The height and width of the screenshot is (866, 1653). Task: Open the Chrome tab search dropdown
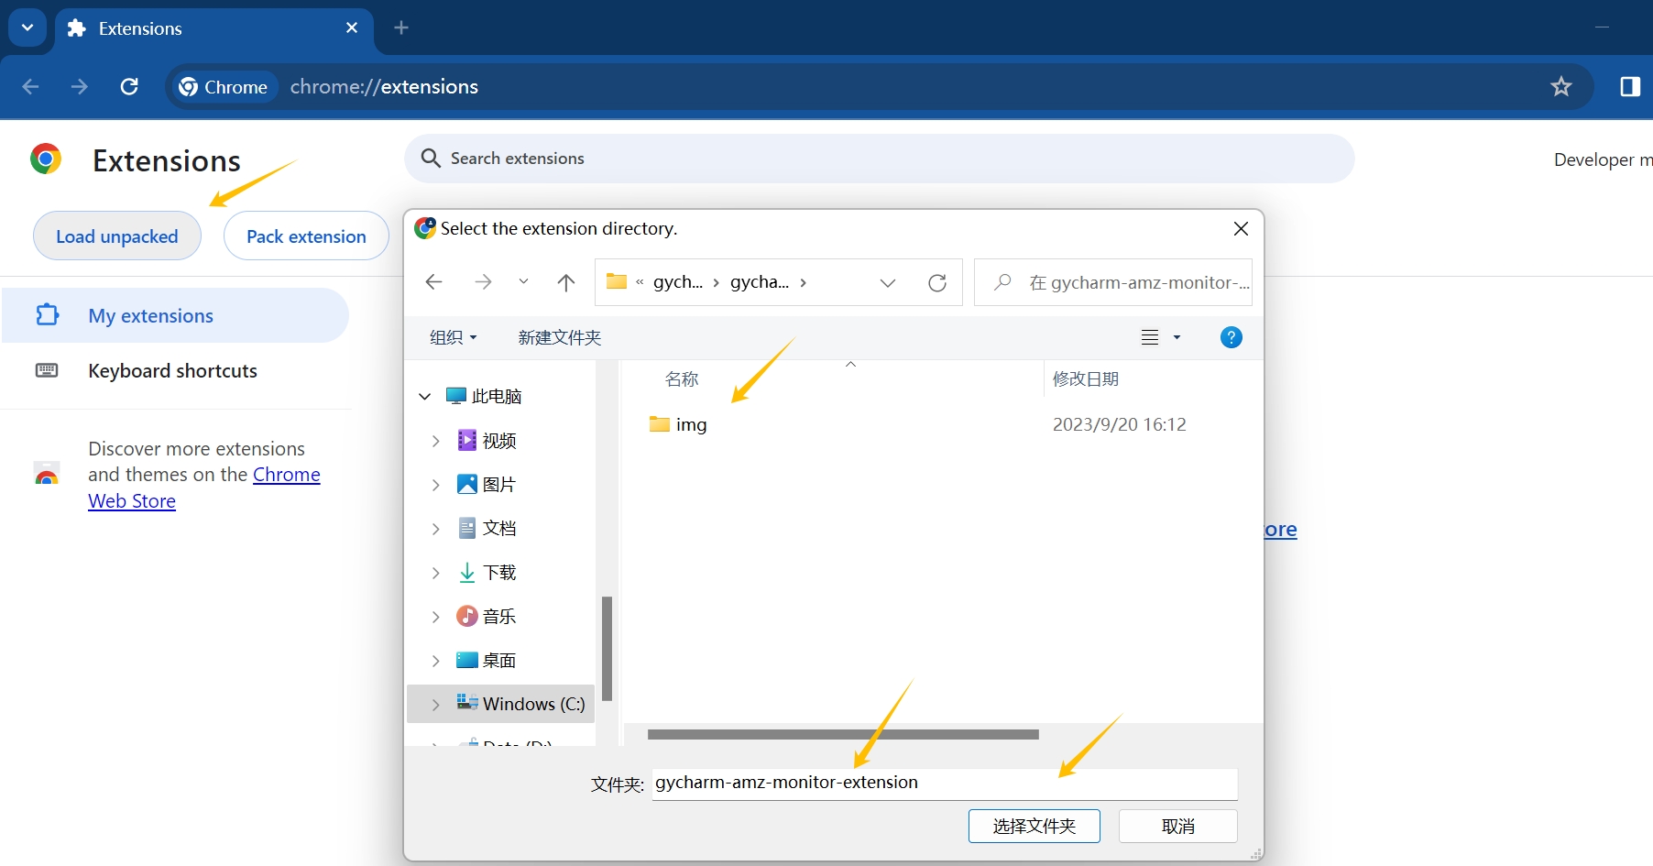27,27
